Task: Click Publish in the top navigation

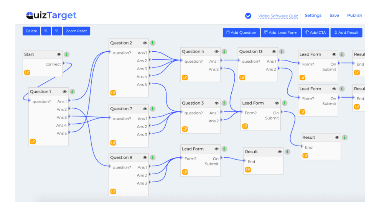Action: 354,15
